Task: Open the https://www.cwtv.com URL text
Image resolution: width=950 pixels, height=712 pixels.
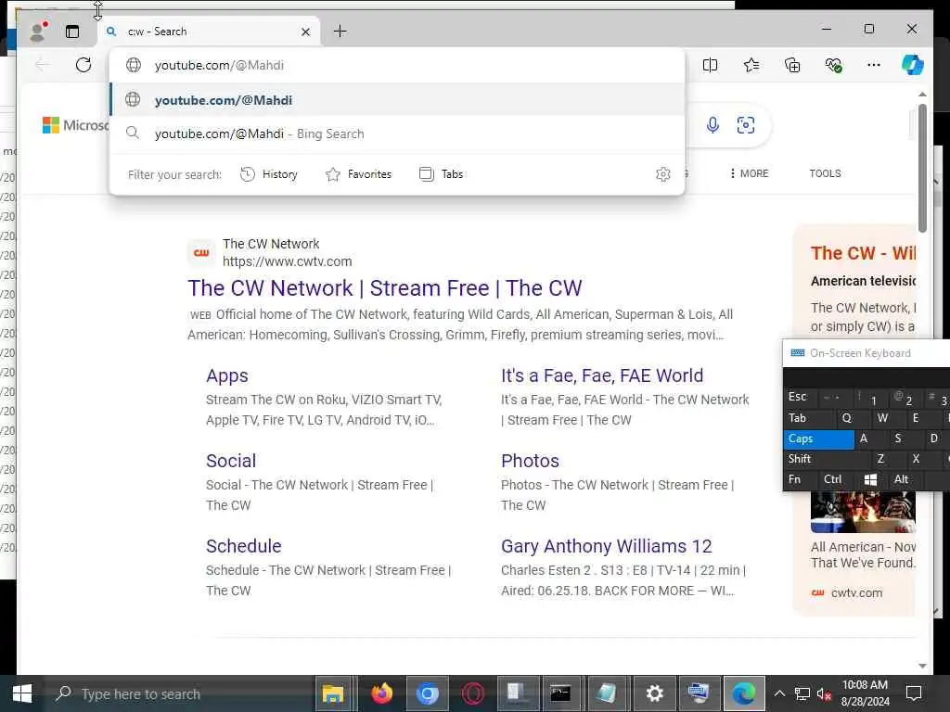Action: tap(288, 261)
